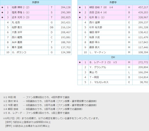The height and width of the screenshot is (131, 149).
Task: Click the player name 青木 宣親
Action: [x=17, y=47]
